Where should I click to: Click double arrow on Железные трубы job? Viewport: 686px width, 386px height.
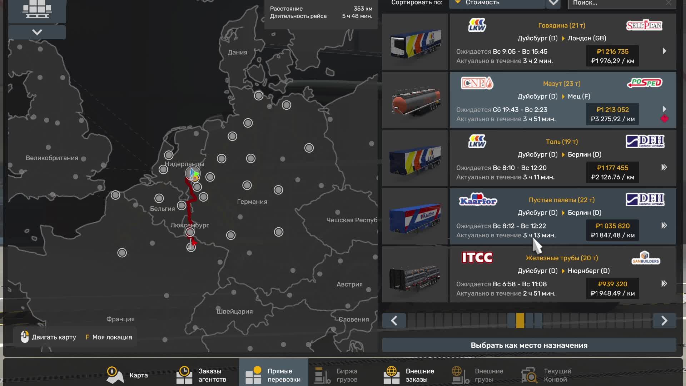(x=664, y=284)
